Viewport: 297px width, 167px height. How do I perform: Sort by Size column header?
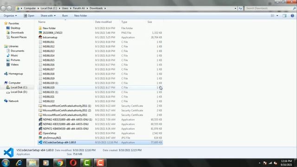point(149,22)
